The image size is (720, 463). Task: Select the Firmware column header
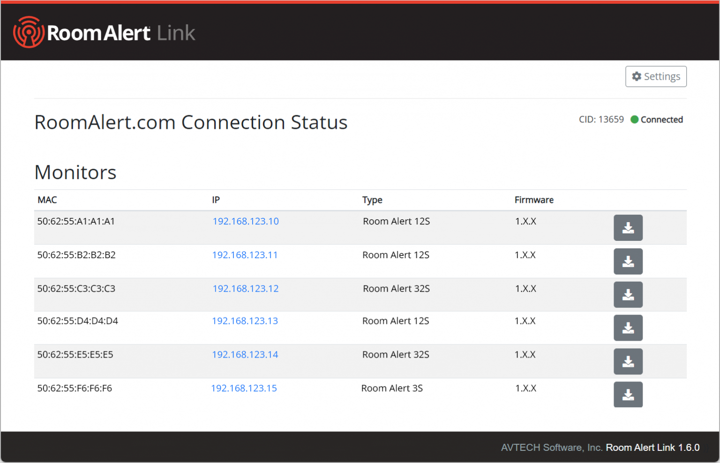point(534,200)
